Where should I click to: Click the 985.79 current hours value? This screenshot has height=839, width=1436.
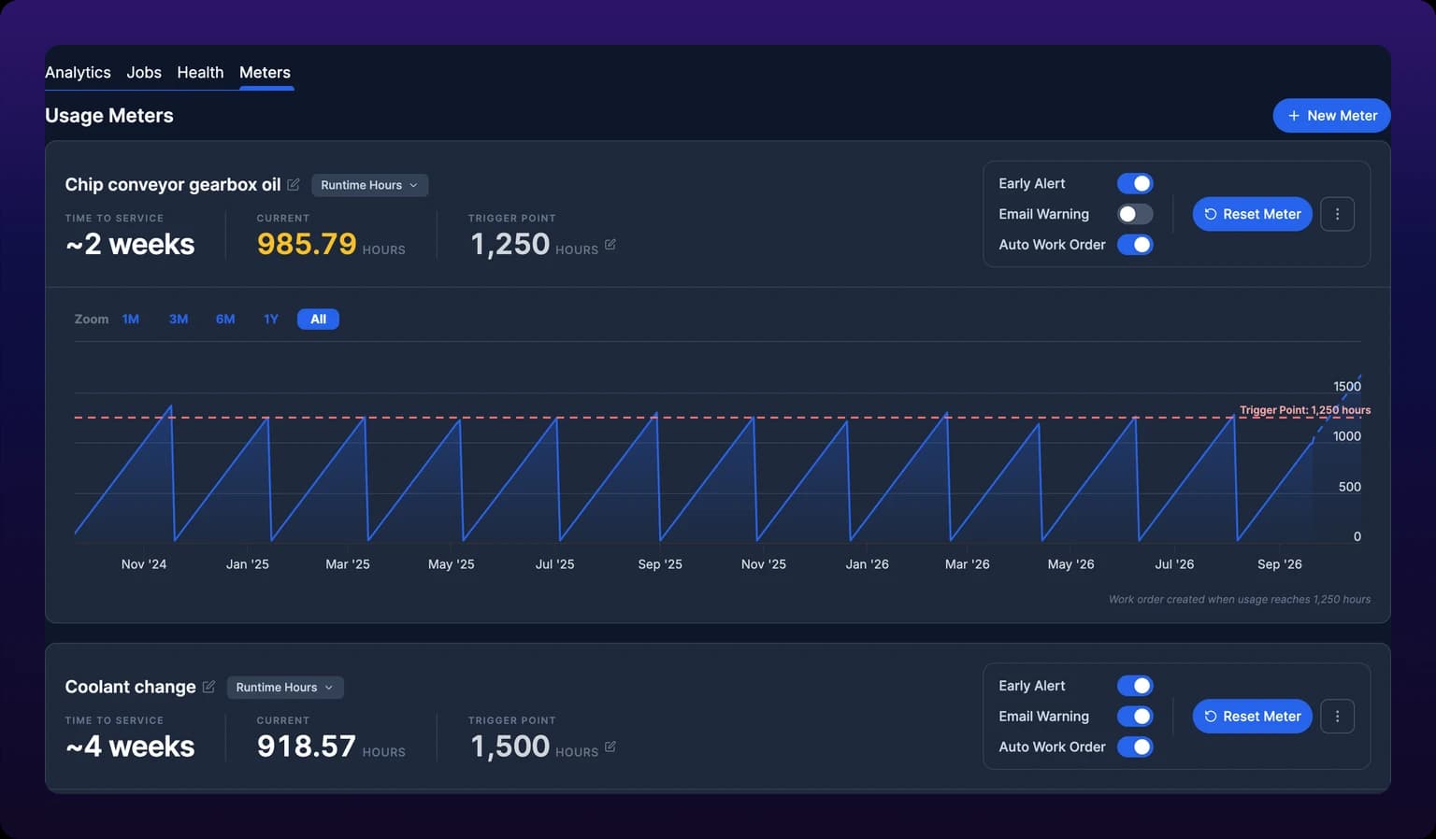[x=307, y=244]
